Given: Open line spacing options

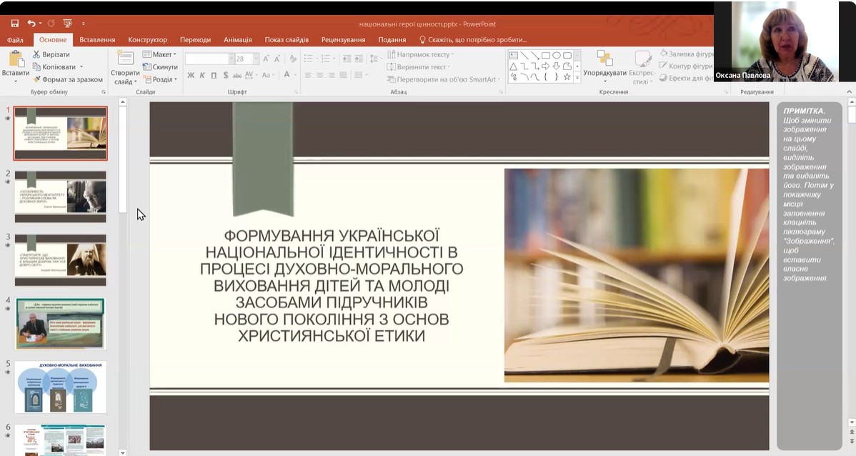Looking at the screenshot, I should (x=374, y=59).
